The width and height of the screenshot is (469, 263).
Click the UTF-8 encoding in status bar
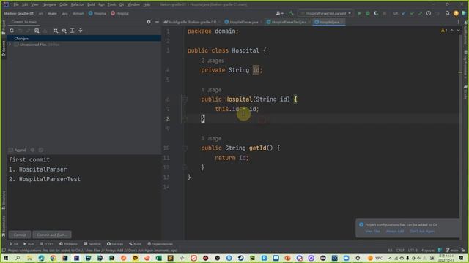pyautogui.click(x=413, y=250)
